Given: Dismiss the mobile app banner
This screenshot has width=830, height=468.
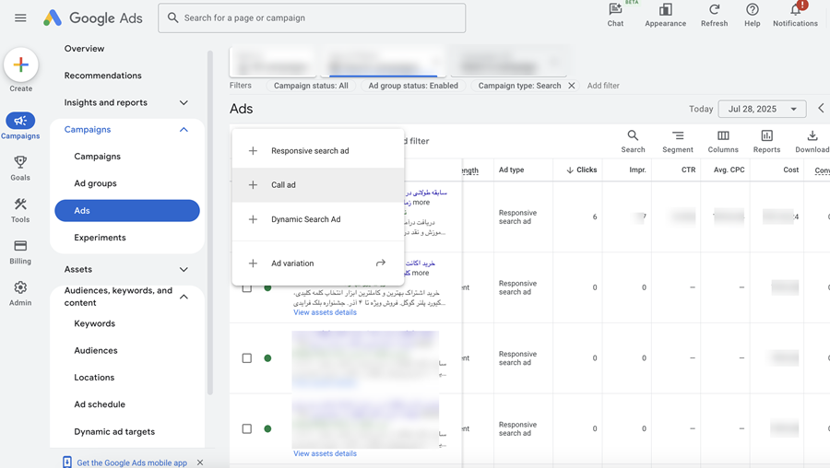Looking at the screenshot, I should click(200, 462).
